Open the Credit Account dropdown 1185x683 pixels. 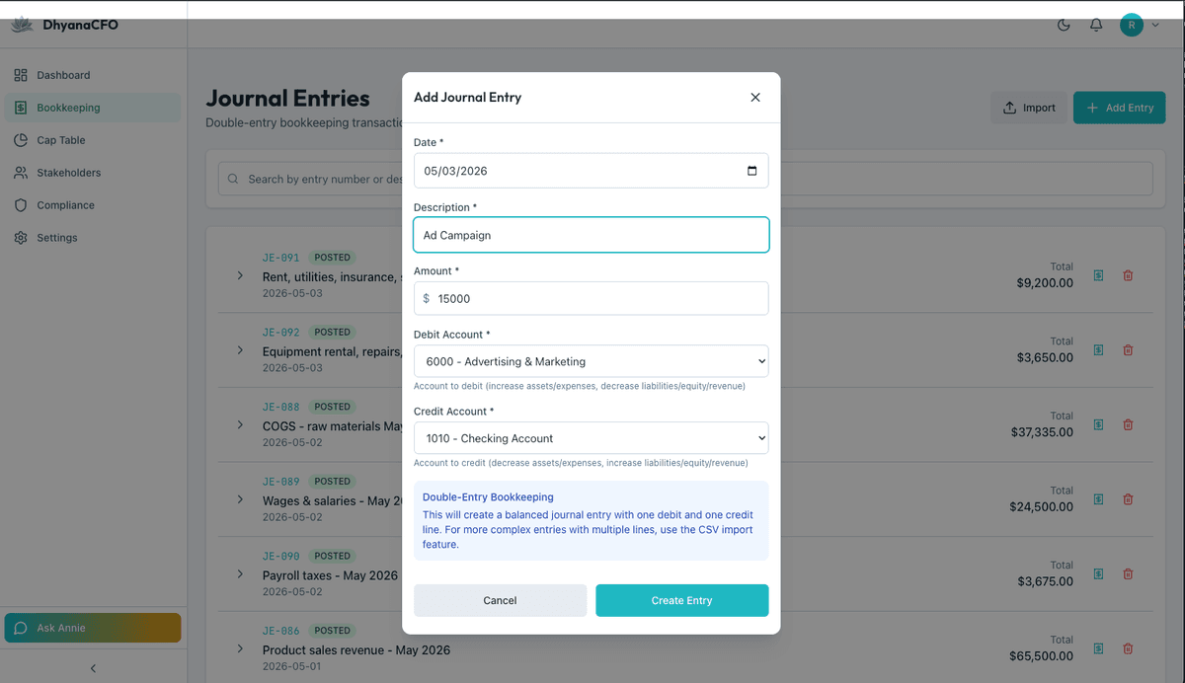[591, 438]
